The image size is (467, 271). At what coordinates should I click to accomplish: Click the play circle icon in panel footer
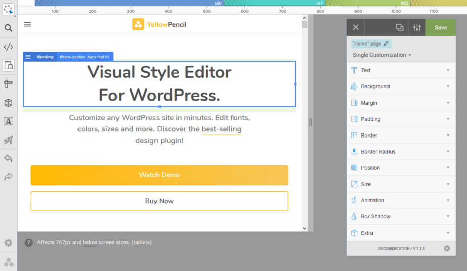pyautogui.click(x=447, y=248)
